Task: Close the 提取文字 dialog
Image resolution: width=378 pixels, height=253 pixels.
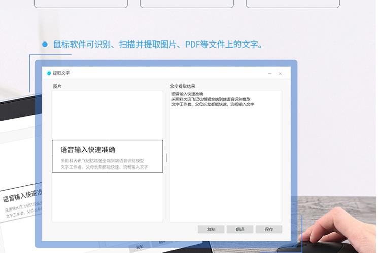Action: (280, 74)
